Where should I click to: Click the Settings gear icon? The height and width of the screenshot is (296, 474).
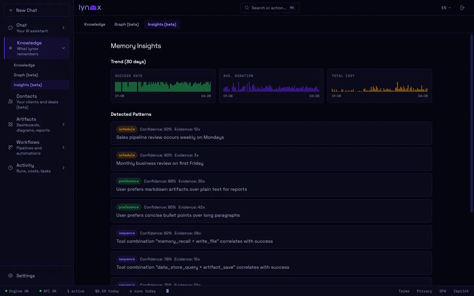tap(11, 276)
